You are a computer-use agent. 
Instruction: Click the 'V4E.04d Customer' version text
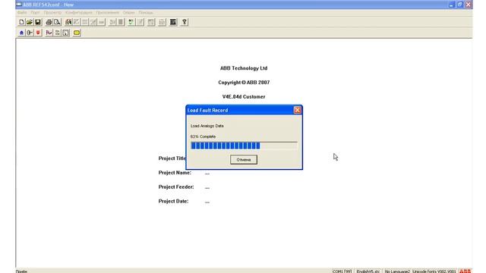244,96
